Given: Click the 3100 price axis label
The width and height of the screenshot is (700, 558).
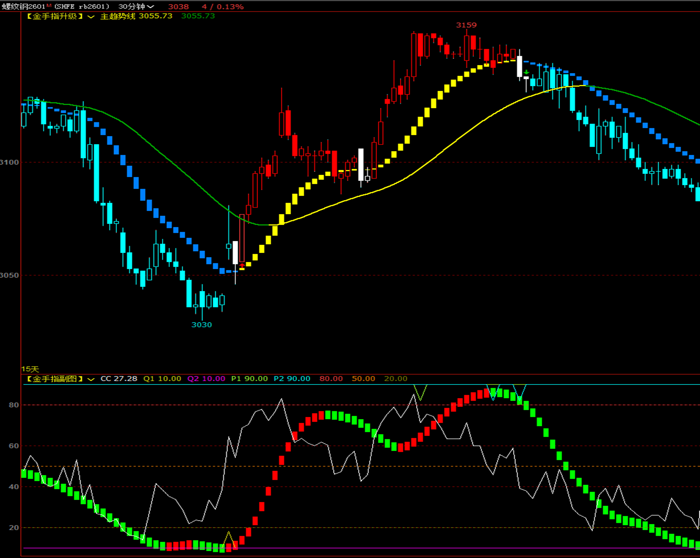Looking at the screenshot, I should click(x=9, y=162).
